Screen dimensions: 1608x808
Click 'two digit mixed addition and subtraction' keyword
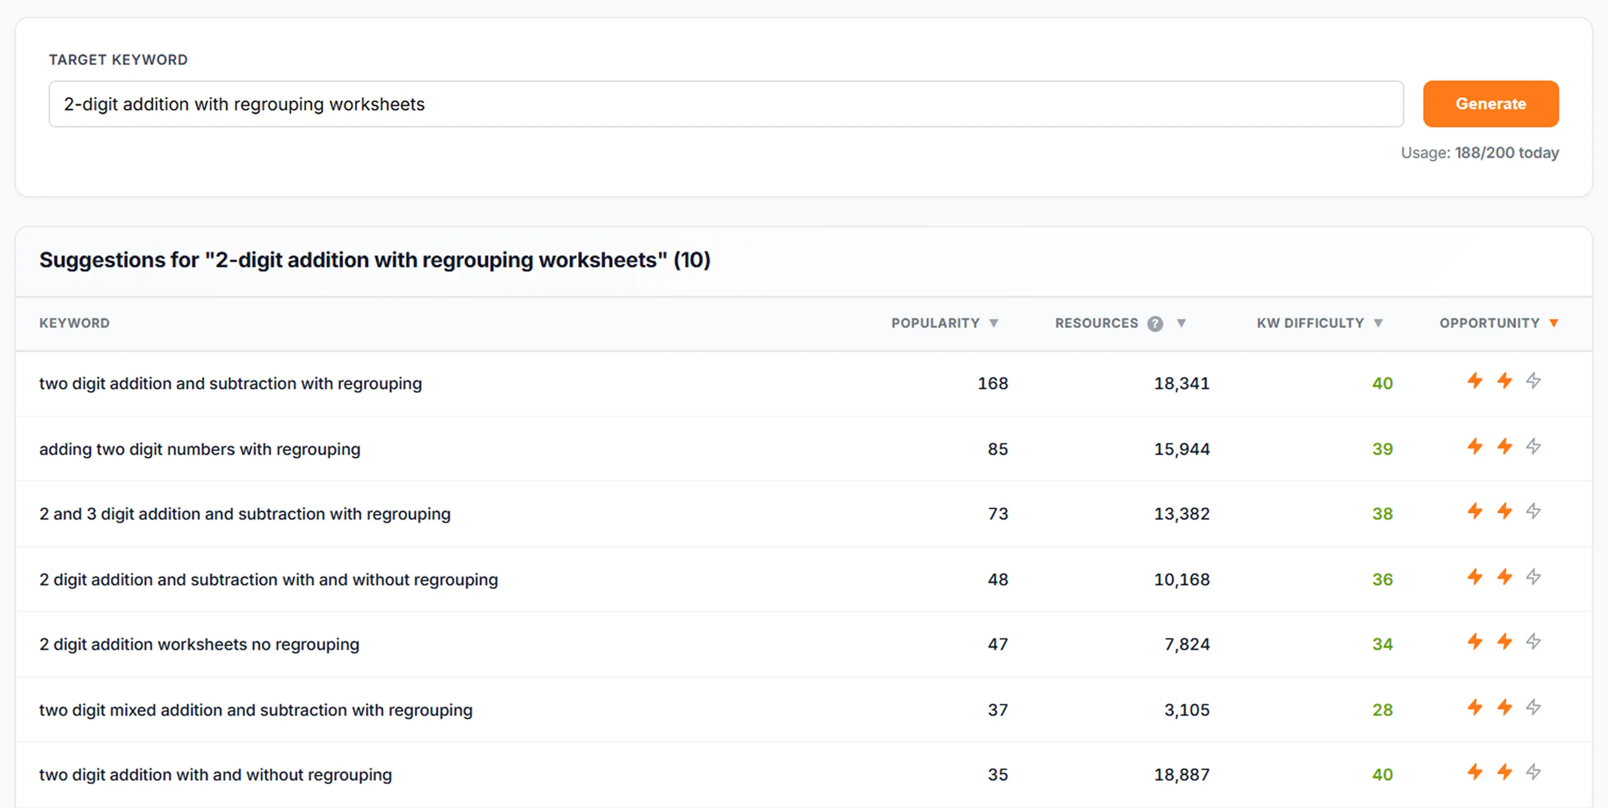pyautogui.click(x=256, y=710)
